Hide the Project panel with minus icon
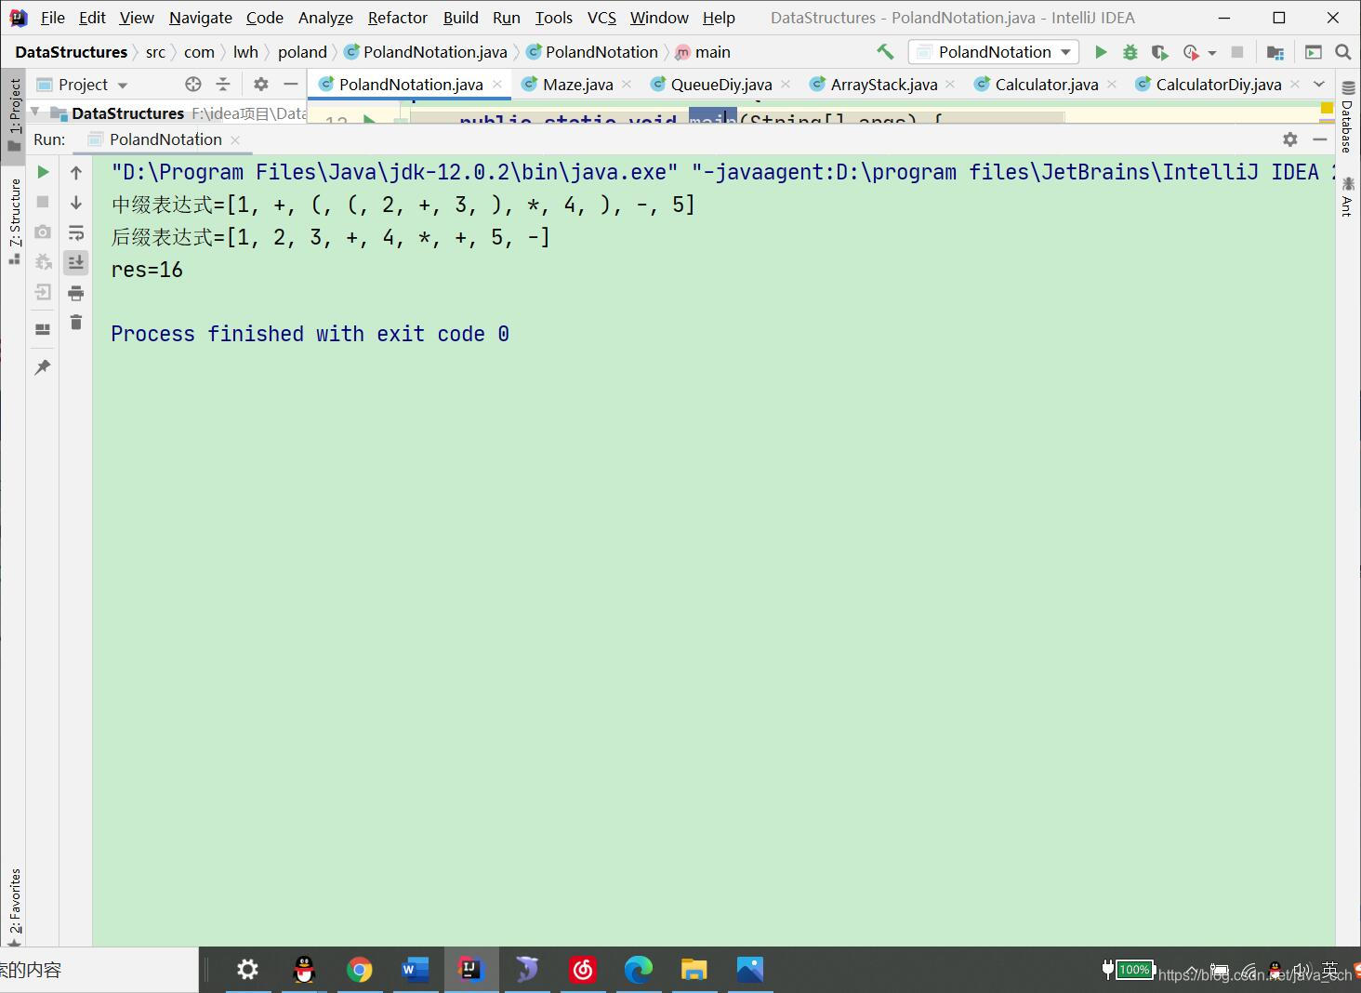The image size is (1361, 993). click(291, 85)
